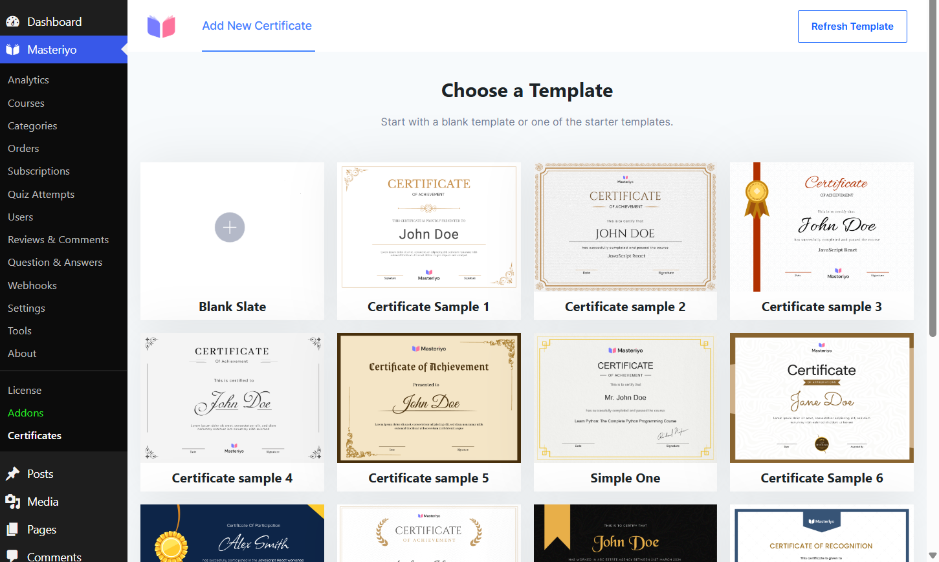This screenshot has width=939, height=562.
Task: Click the Masteriyo book icon in sidebar
Action: click(12, 49)
